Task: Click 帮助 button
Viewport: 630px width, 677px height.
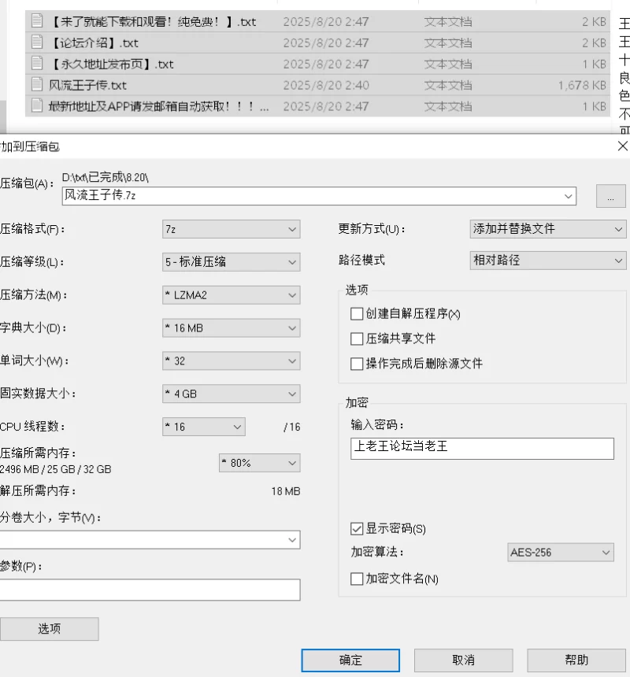Action: [576, 660]
